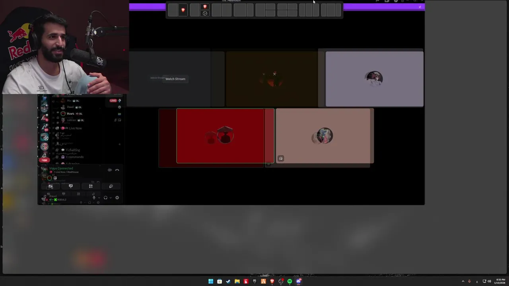Click the Share Your Screen button
509x286 pixels.
pos(71,186)
